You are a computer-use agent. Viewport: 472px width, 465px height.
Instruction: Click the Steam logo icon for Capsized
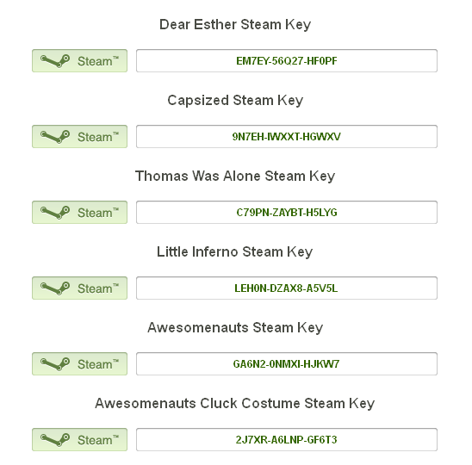(55, 137)
